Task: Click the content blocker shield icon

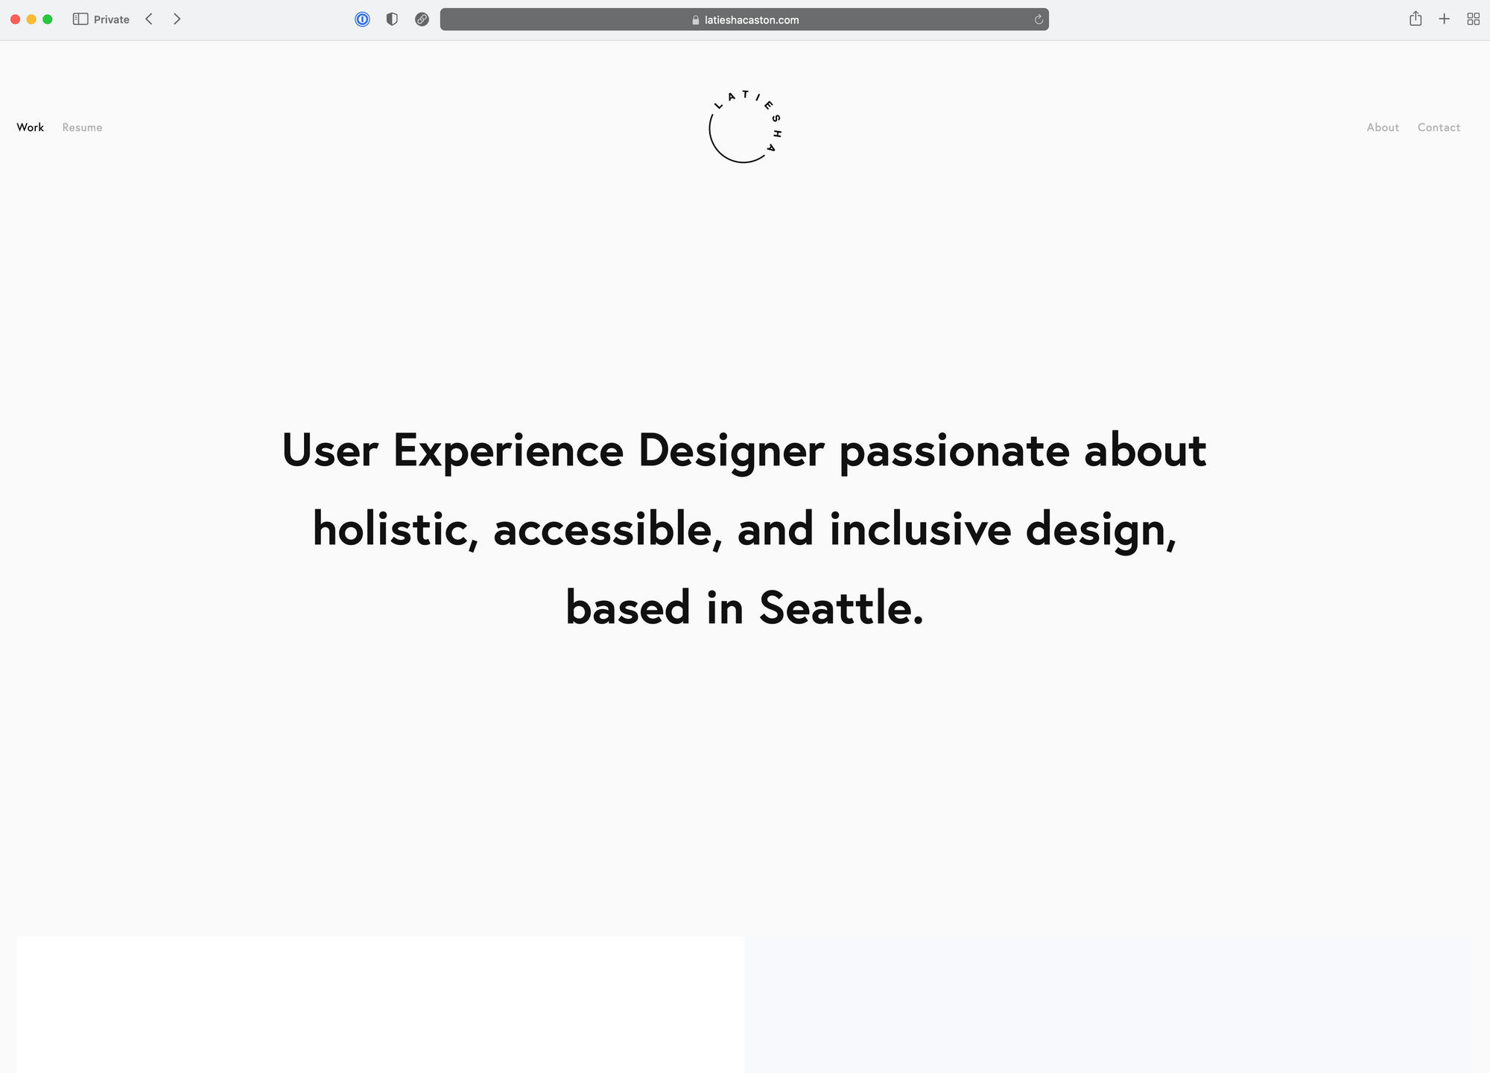Action: (x=392, y=19)
